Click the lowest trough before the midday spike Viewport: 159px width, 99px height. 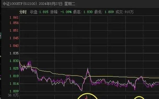(x=82, y=90)
